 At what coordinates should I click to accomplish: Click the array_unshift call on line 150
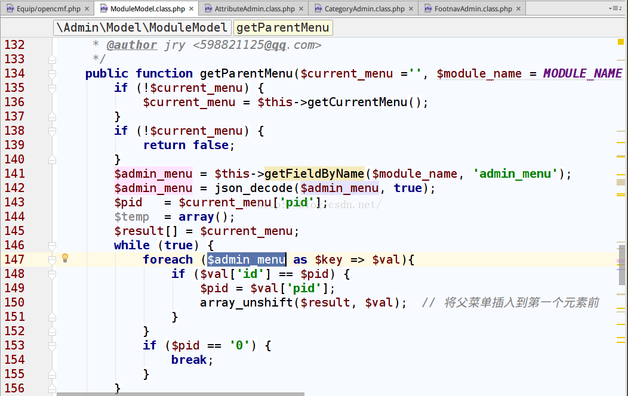click(x=247, y=302)
